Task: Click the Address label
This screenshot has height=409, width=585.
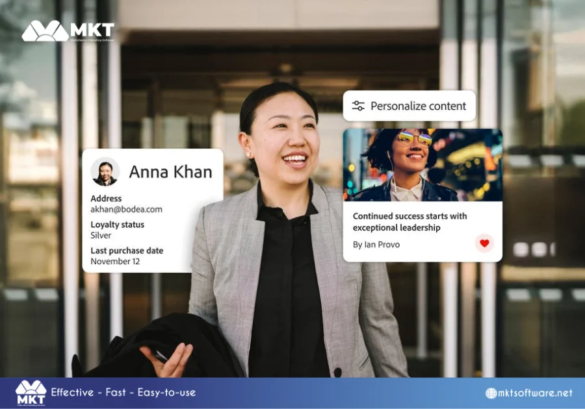Action: [106, 198]
